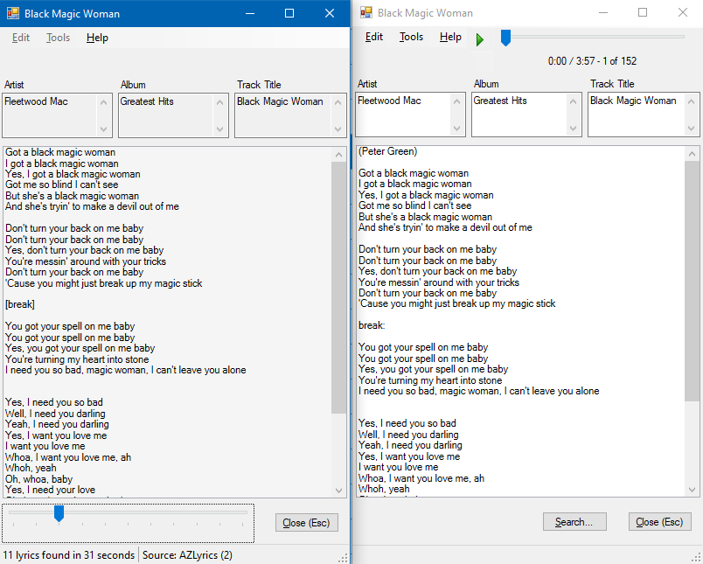
Task: Click the playback seek track in right window
Action: click(596, 37)
